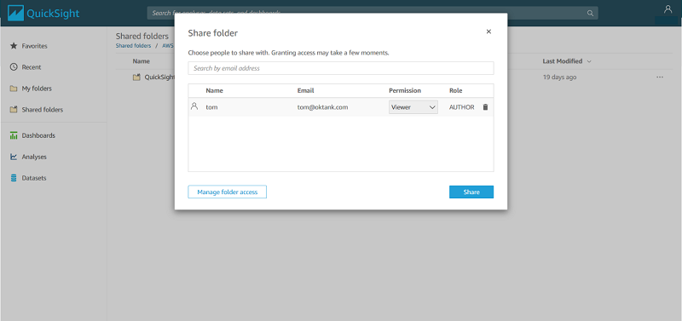Viewport: 682px width, 321px height.
Task: Click the search magnifier icon
Action: click(590, 13)
